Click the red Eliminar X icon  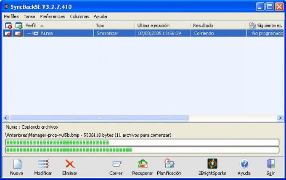tap(70, 164)
